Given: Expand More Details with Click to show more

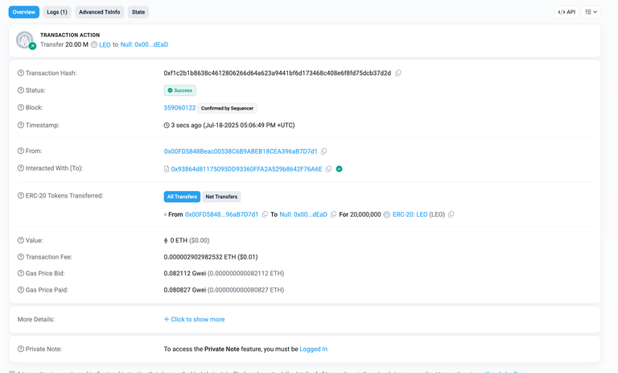Looking at the screenshot, I should [194, 319].
